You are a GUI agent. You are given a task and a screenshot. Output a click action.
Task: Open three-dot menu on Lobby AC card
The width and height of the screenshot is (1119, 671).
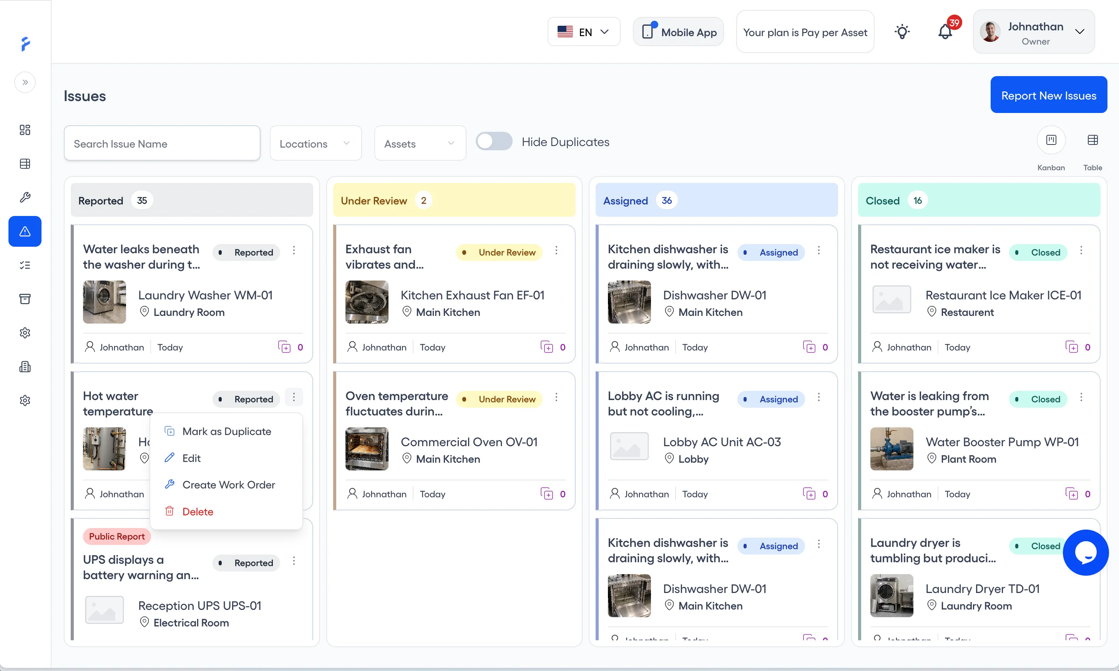tap(818, 397)
